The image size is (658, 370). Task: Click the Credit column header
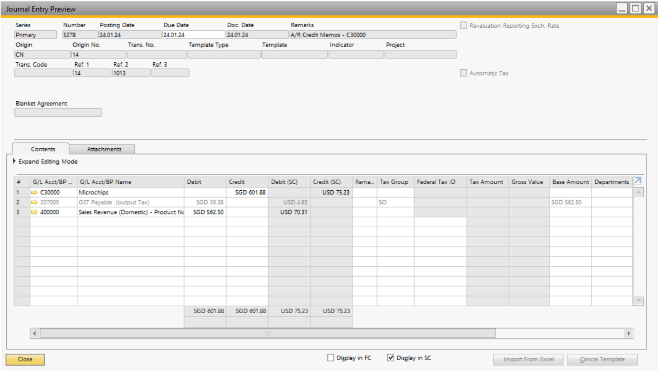tap(247, 182)
